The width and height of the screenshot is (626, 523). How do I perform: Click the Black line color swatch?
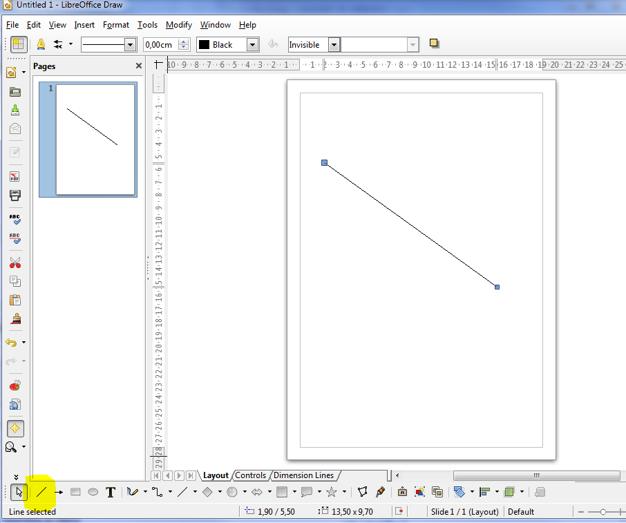[x=204, y=45]
